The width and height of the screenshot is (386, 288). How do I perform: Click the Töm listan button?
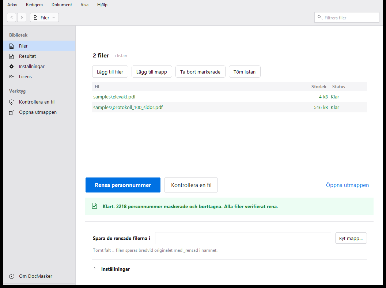point(245,72)
